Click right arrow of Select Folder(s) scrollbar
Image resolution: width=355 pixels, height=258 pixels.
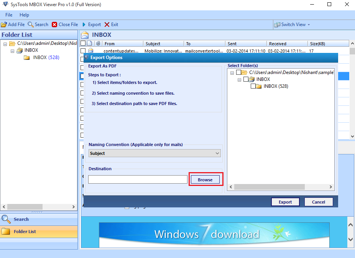[x=330, y=187]
